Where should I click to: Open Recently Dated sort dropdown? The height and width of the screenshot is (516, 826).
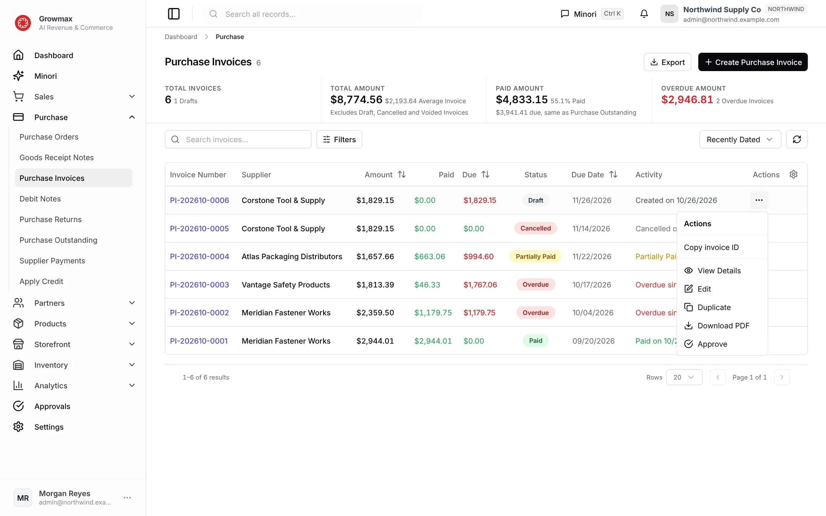[x=740, y=139]
